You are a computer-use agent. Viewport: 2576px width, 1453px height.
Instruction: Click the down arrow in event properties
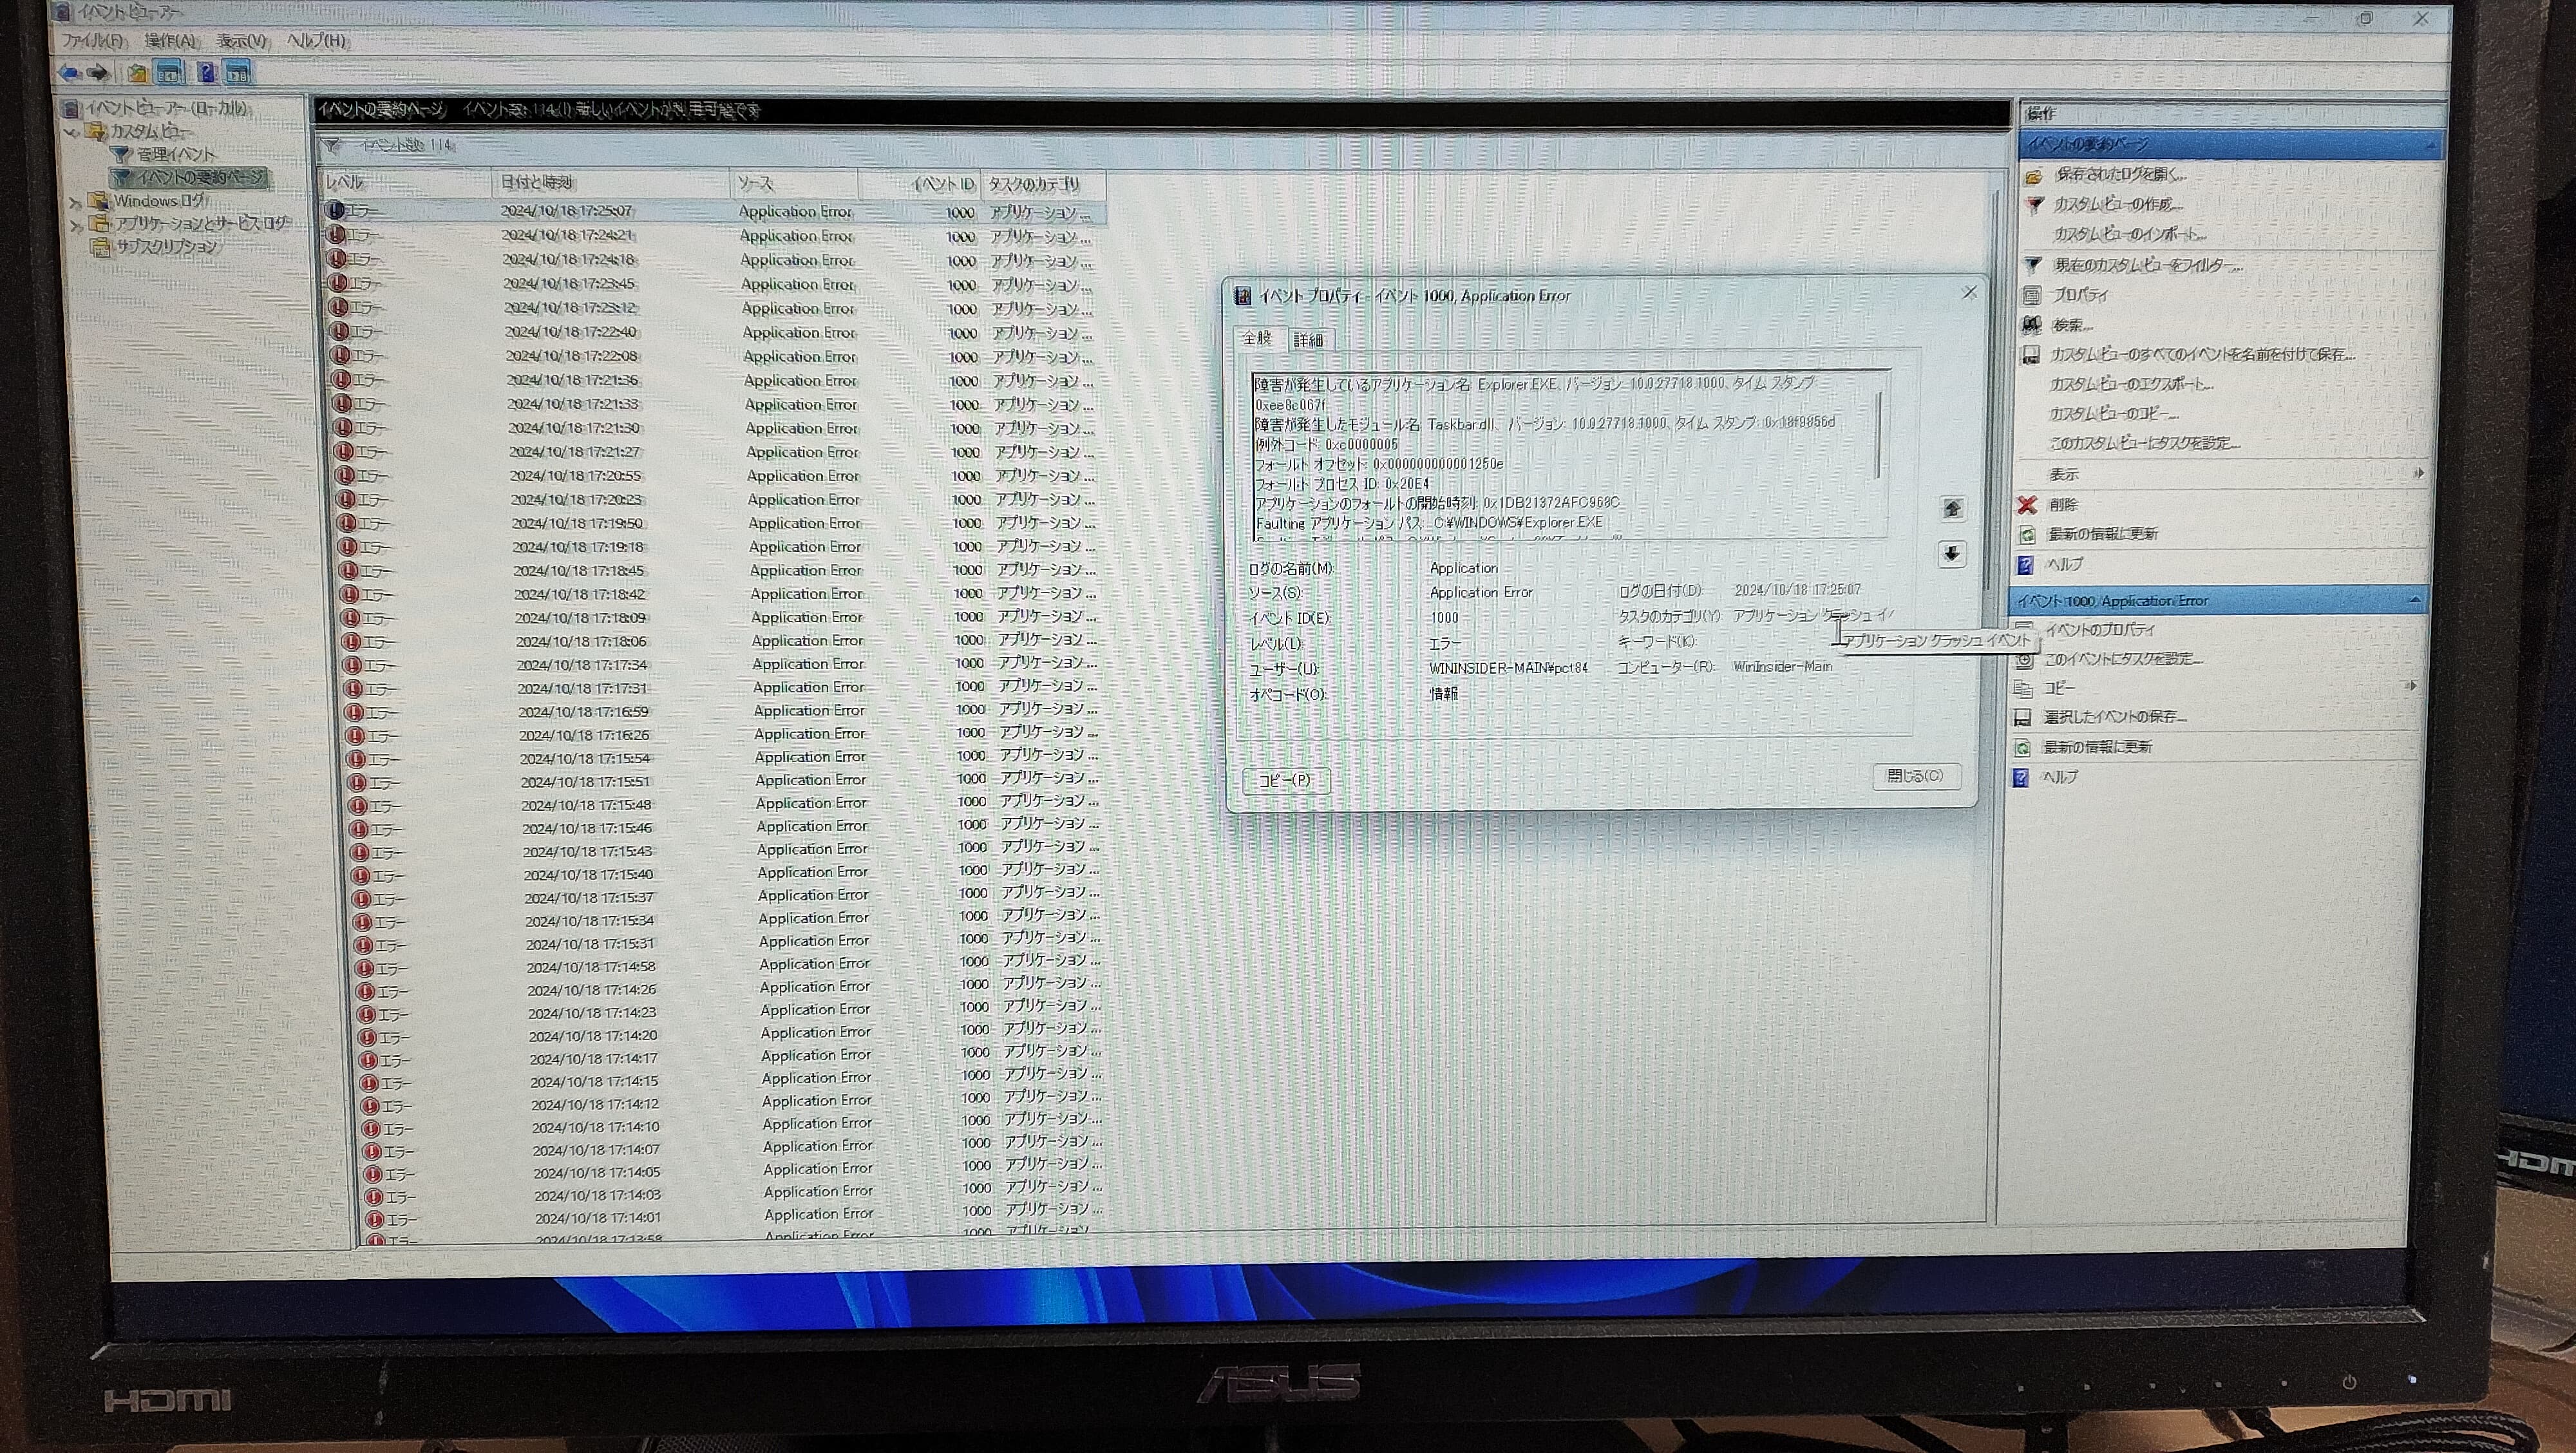pyautogui.click(x=1951, y=554)
